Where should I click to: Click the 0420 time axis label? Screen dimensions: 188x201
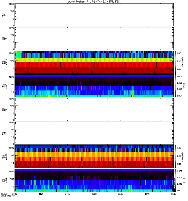[x=41, y=194]
